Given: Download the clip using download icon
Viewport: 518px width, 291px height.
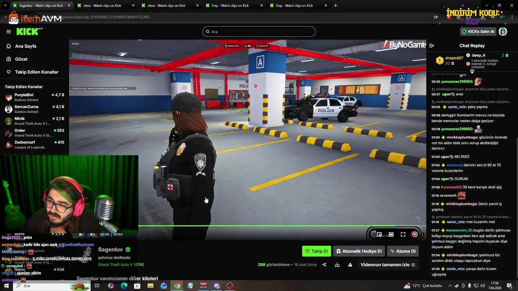Looking at the screenshot, I should point(337,265).
